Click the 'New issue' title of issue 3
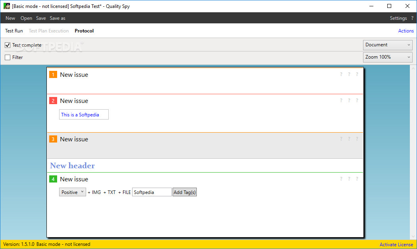 [74, 139]
